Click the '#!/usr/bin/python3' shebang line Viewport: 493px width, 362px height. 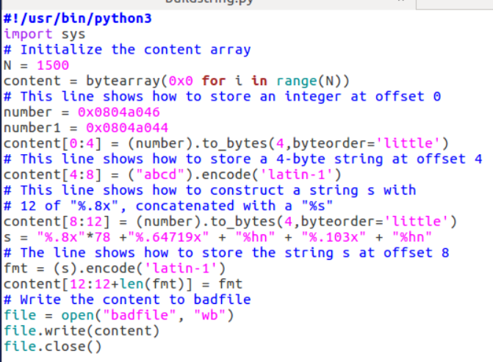(x=78, y=19)
